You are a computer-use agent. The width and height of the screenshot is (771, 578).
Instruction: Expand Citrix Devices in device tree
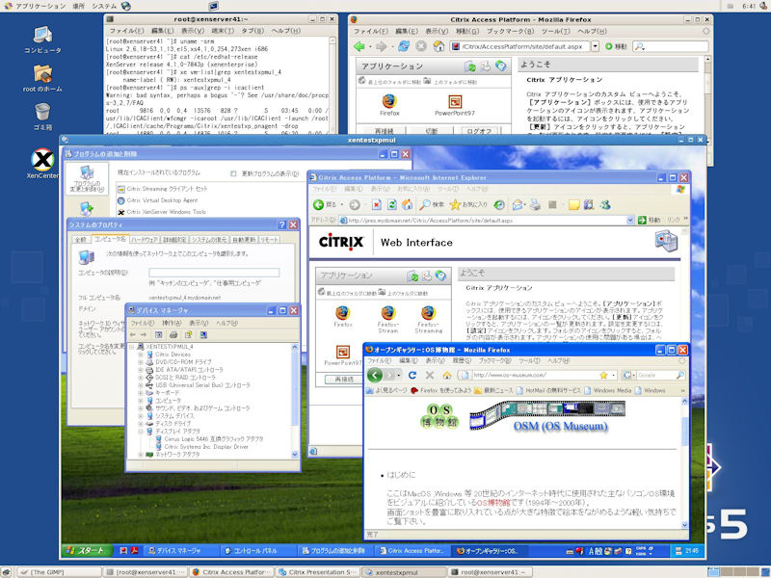coord(141,355)
